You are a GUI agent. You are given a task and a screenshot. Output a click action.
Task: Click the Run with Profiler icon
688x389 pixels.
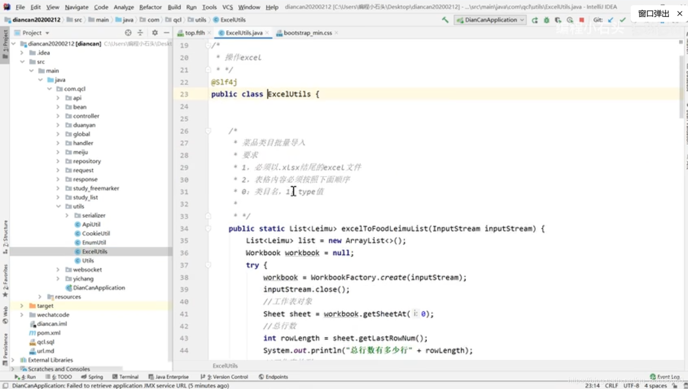pyautogui.click(x=570, y=20)
